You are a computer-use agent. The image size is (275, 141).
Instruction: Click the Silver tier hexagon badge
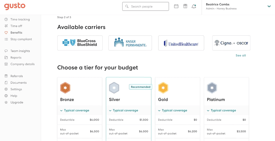click(114, 88)
